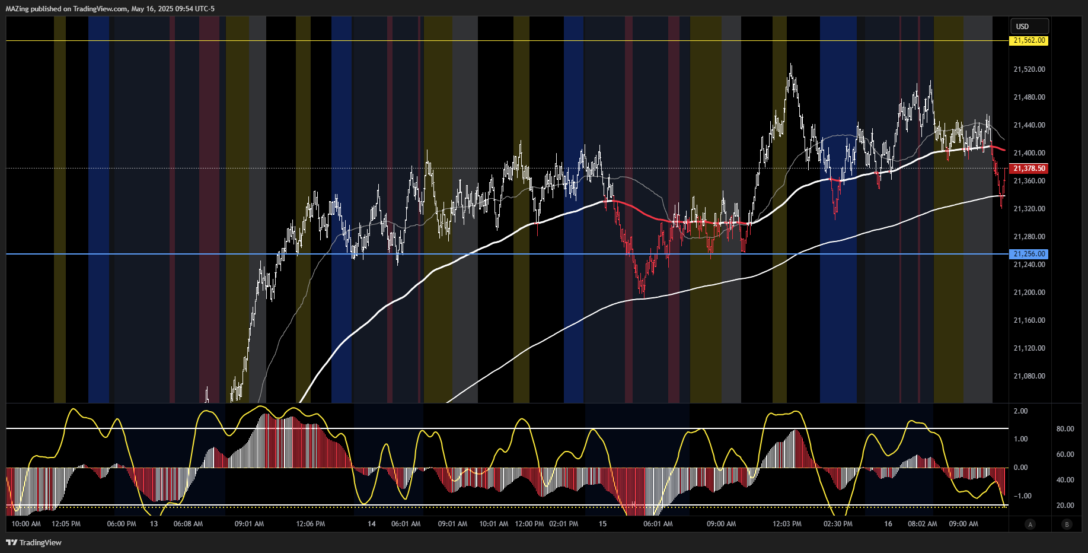Viewport: 1088px width, 553px height.
Task: Click the 10:01 AM time label
Action: (494, 524)
